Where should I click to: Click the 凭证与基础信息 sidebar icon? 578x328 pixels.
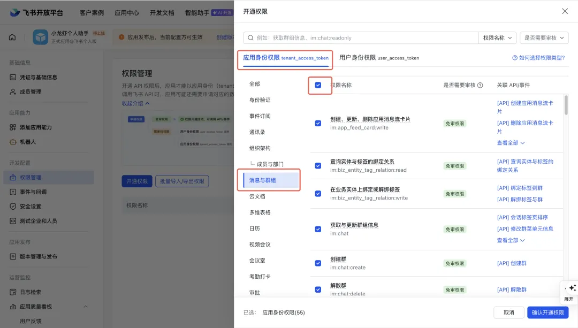coord(13,77)
